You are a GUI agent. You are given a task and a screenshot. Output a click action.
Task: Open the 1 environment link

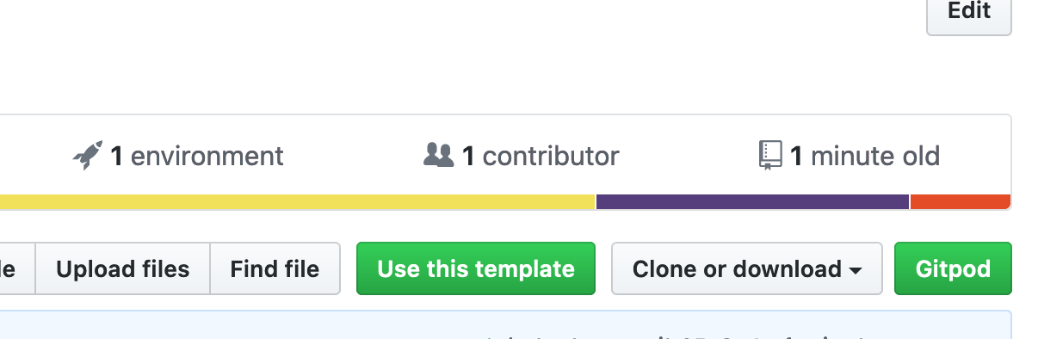coord(178,156)
